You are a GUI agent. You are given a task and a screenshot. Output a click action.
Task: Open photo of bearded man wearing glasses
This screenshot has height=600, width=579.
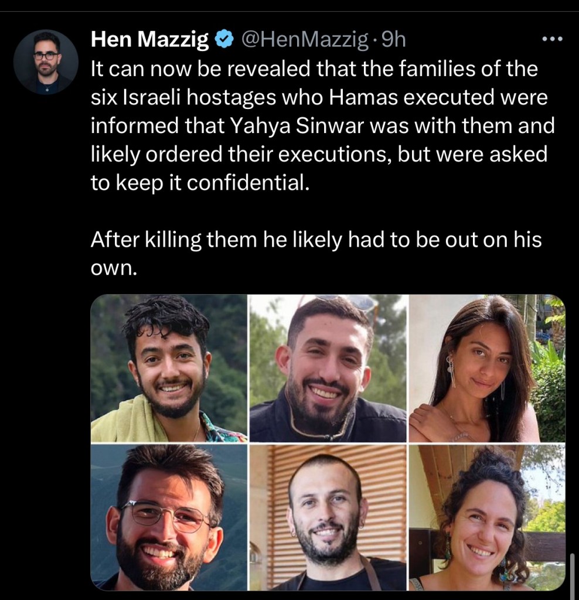(x=169, y=517)
